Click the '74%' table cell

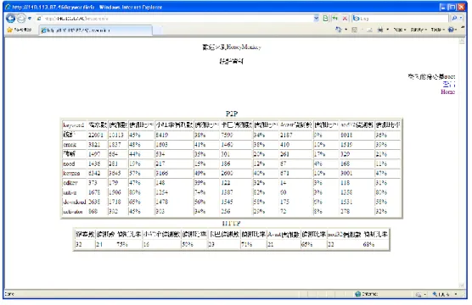(x=206, y=192)
